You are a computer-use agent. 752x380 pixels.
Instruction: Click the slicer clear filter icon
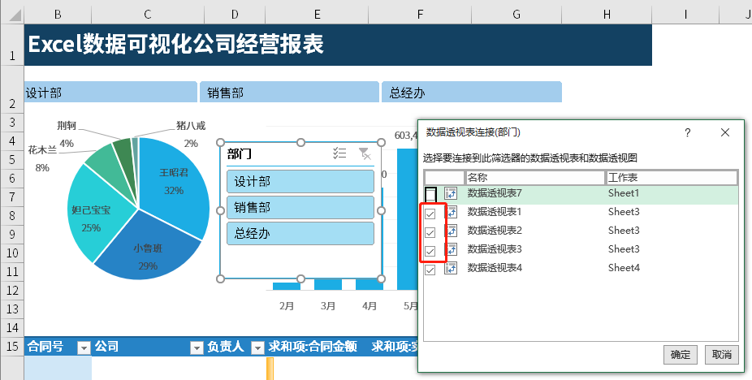click(365, 153)
